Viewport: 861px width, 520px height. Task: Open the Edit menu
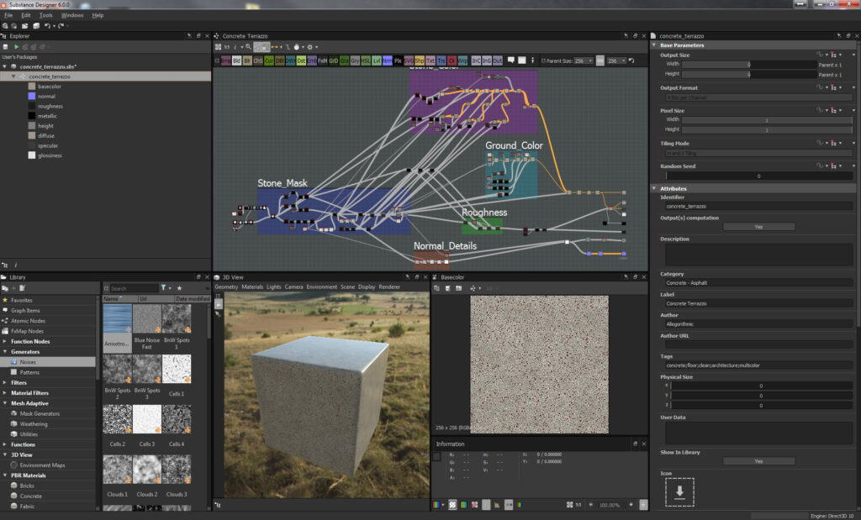[x=26, y=15]
